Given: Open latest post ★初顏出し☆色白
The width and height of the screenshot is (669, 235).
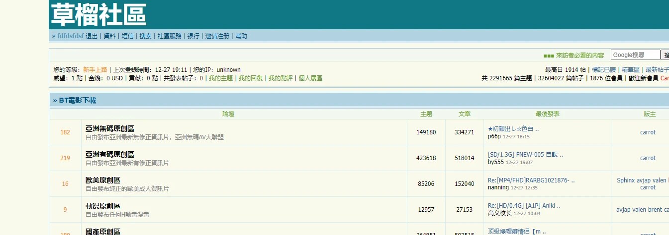Looking at the screenshot, I should (x=513, y=129).
